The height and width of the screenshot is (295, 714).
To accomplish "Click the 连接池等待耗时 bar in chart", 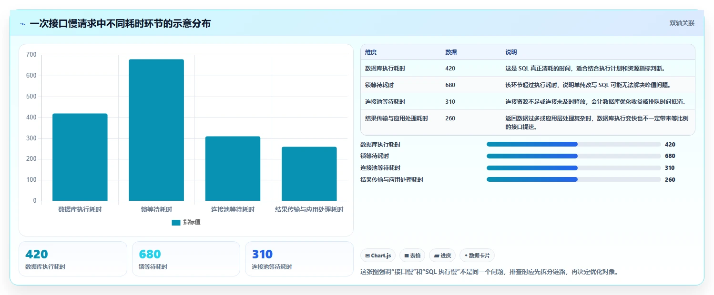I will [x=233, y=168].
